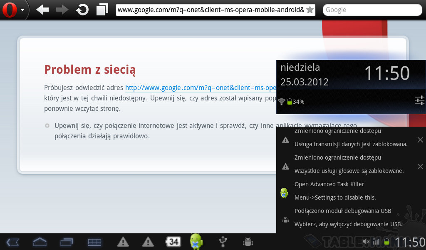Viewport: 426px width, 250px height.
Task: Tap the clock in the system bar
Action: pyautogui.click(x=410, y=242)
